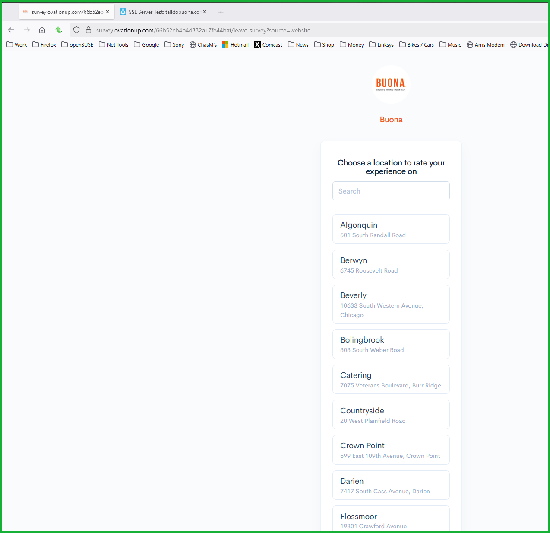Open the Linksys bookmarks folder
This screenshot has width=550, height=533.
[x=381, y=44]
